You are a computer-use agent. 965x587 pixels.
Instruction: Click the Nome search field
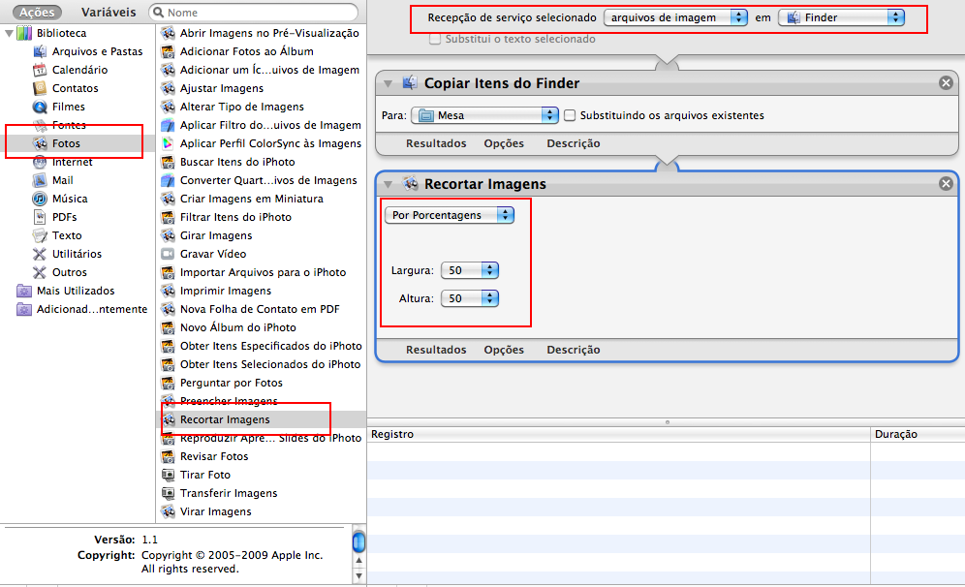[254, 13]
